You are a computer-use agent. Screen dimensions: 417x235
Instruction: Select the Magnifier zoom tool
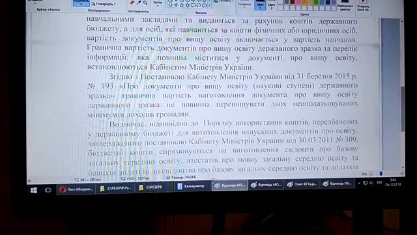(x=145, y=3)
